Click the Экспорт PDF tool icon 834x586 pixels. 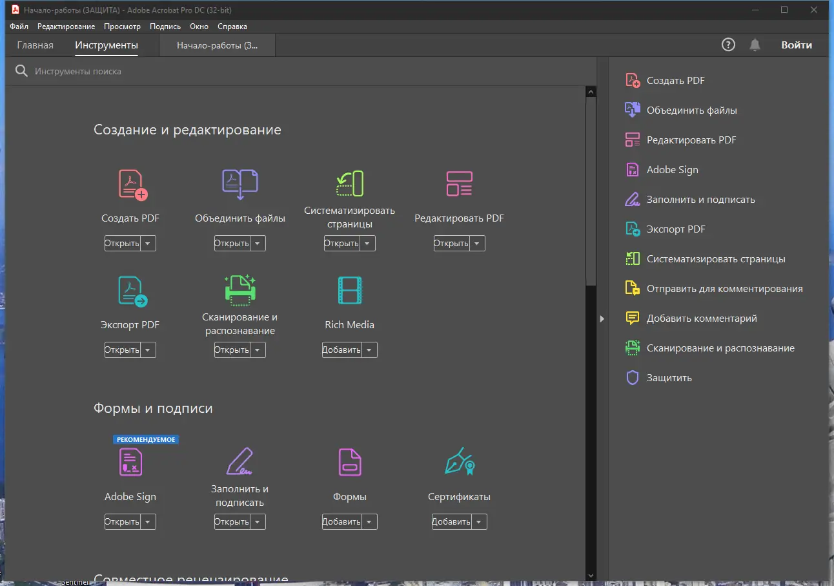(x=133, y=291)
